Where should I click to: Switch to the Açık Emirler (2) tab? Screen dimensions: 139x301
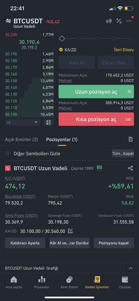point(21,140)
